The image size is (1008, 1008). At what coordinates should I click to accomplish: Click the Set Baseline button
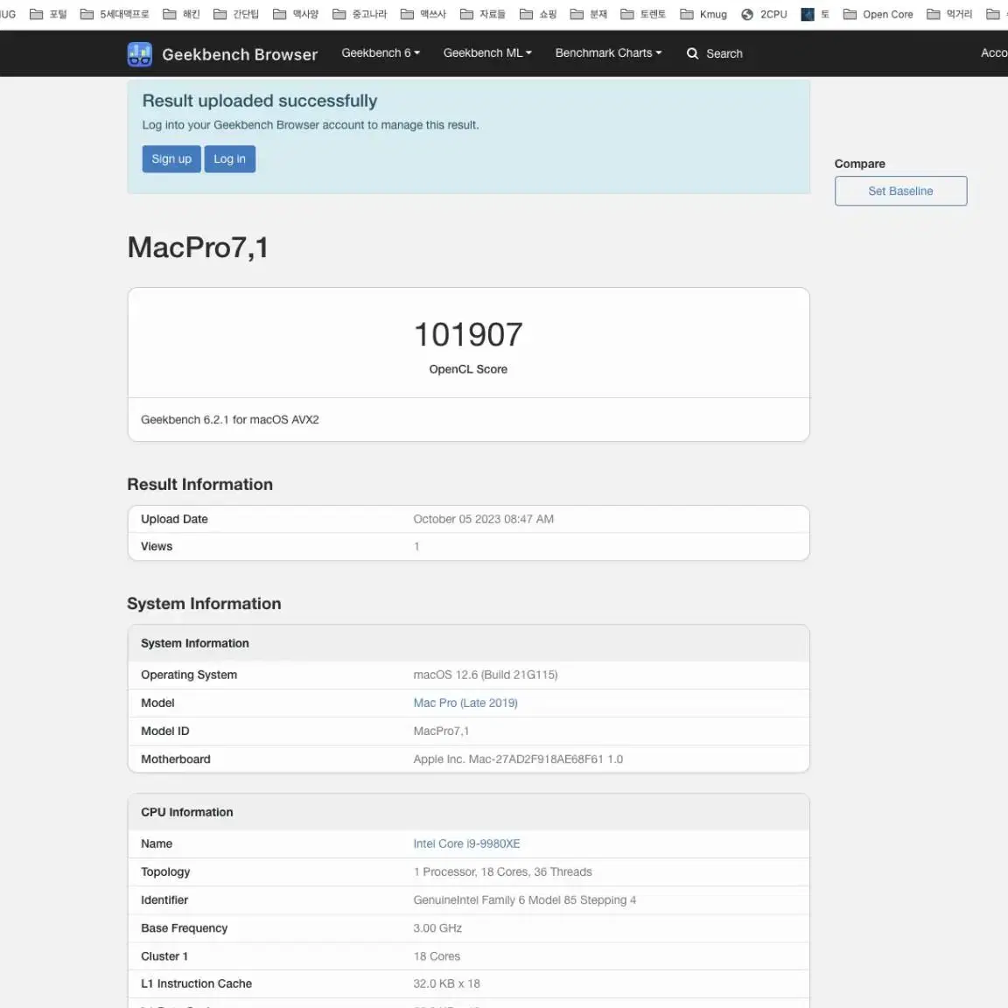[900, 191]
